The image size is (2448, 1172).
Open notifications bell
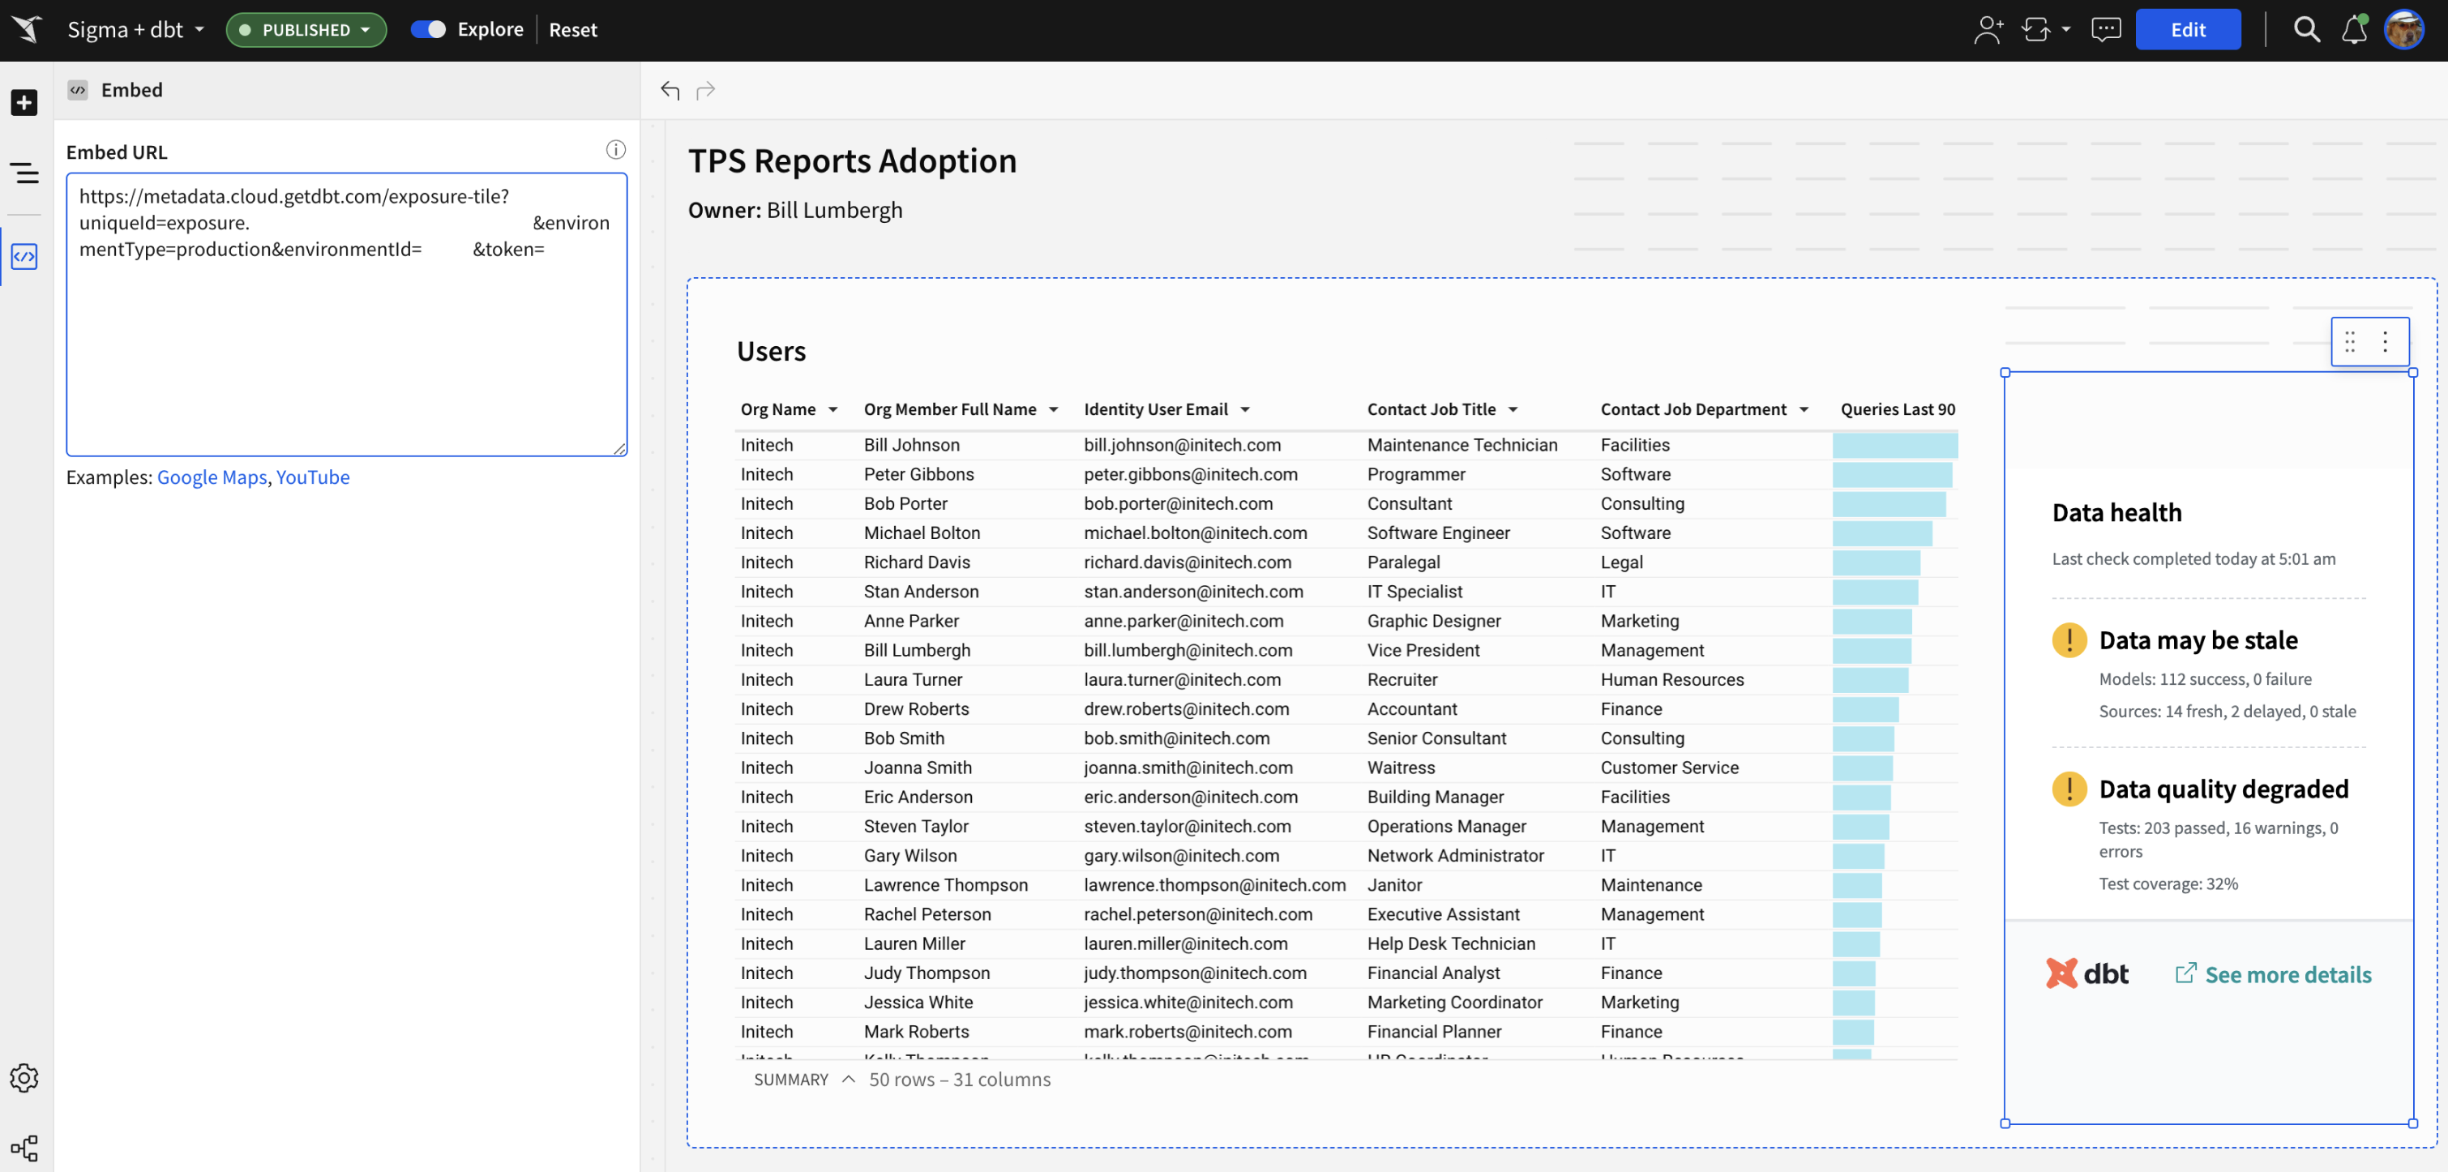(2354, 29)
